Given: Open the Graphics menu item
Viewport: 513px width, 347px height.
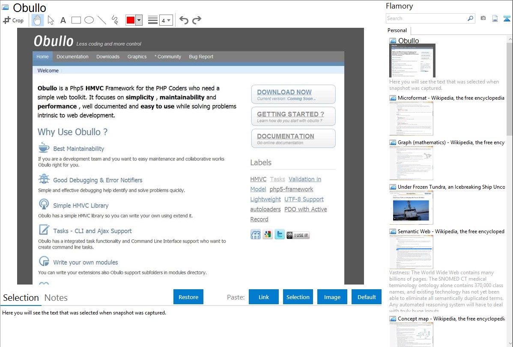Looking at the screenshot, I should [x=137, y=56].
